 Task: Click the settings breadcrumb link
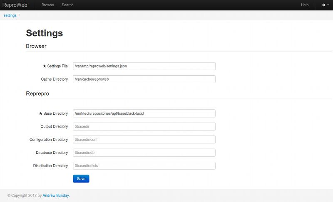click(10, 15)
